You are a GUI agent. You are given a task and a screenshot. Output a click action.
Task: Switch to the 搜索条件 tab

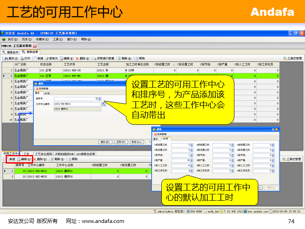point(11,52)
